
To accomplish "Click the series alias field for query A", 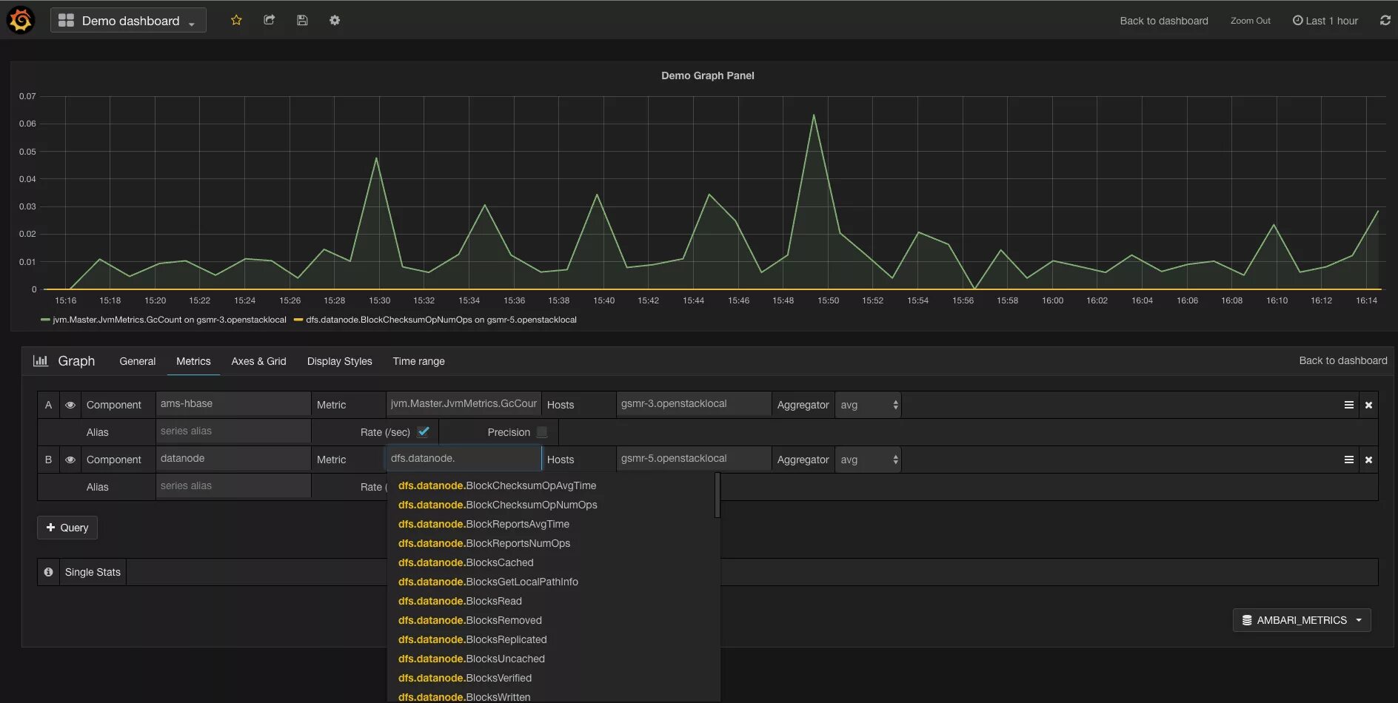I will [233, 431].
